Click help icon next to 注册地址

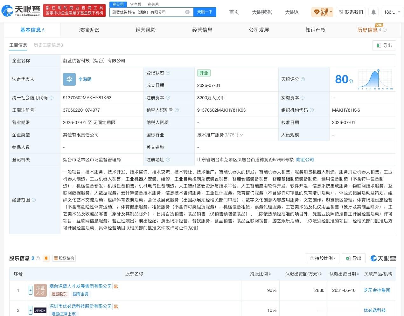click(x=168, y=160)
